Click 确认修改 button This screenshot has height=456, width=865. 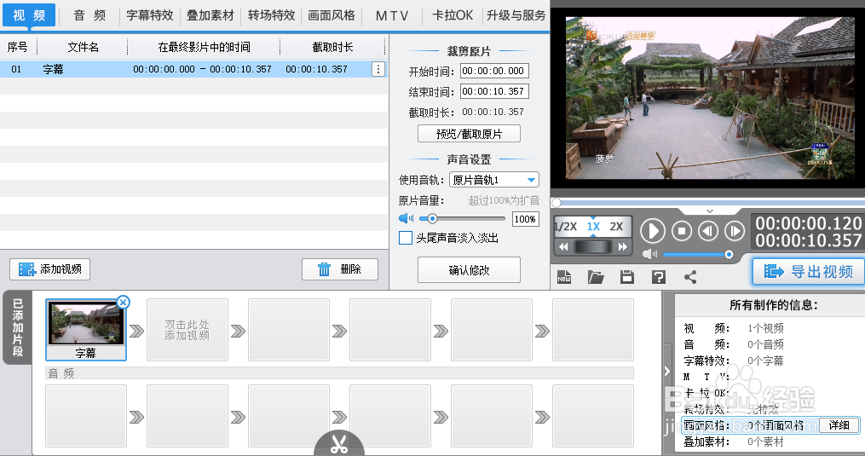click(x=469, y=270)
